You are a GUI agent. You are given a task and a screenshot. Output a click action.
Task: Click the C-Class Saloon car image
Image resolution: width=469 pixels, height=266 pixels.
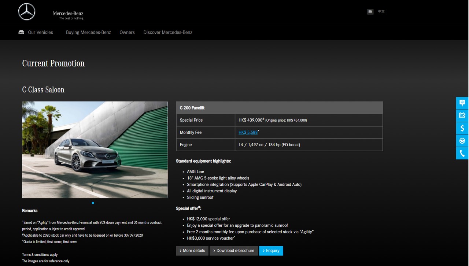[95, 149]
